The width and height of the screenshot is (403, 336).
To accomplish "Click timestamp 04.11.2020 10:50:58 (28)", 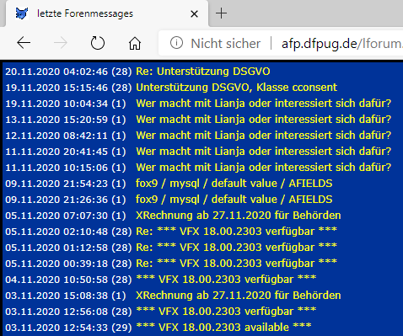I will [x=68, y=280].
